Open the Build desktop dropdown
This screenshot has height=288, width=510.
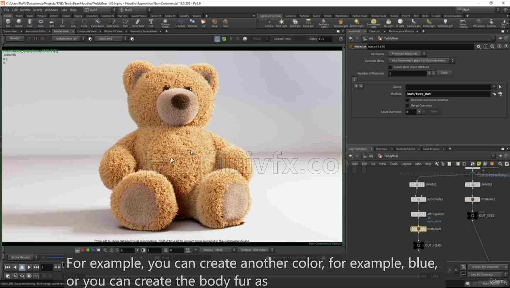click(100, 10)
